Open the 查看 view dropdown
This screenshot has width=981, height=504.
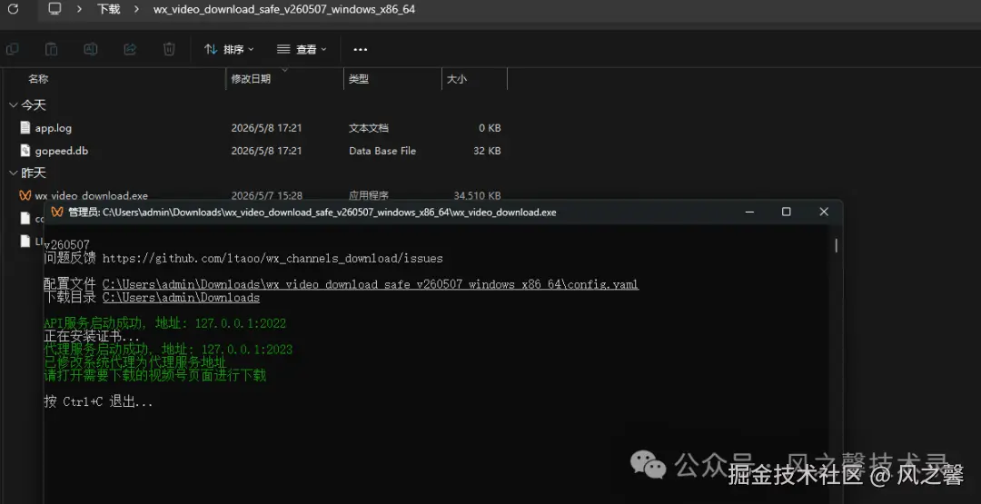pos(302,49)
